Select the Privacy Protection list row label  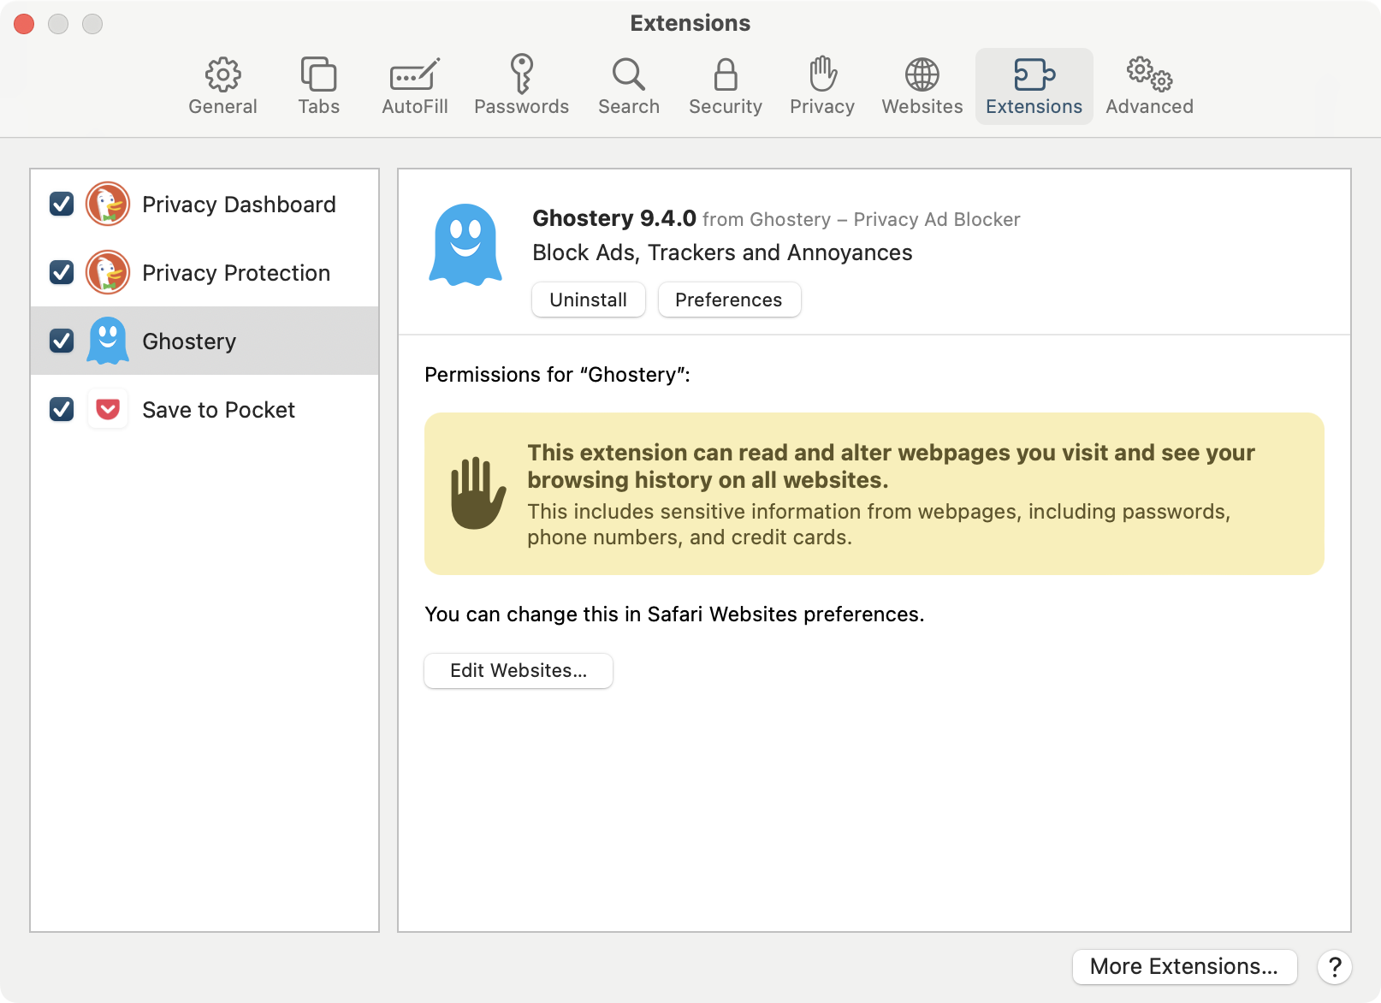click(236, 273)
